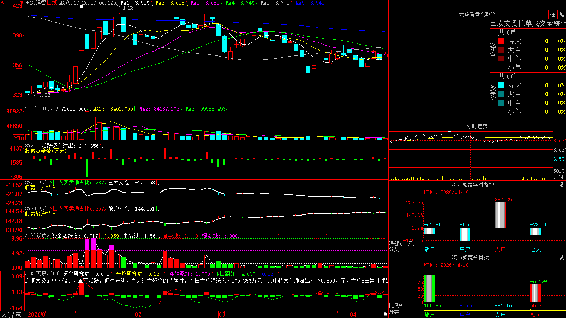Click the 小单 row under 委卖单
Image resolution: width=566 pixels, height=318 pixels.
(532, 112)
